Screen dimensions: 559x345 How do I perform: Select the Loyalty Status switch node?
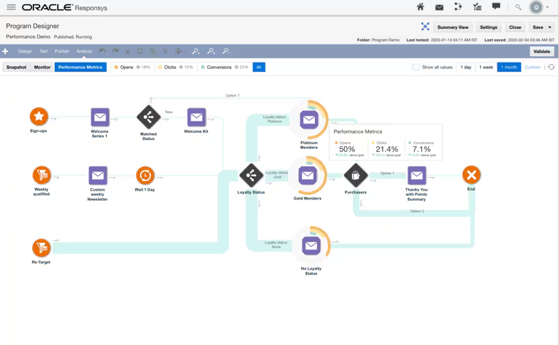pos(251,175)
